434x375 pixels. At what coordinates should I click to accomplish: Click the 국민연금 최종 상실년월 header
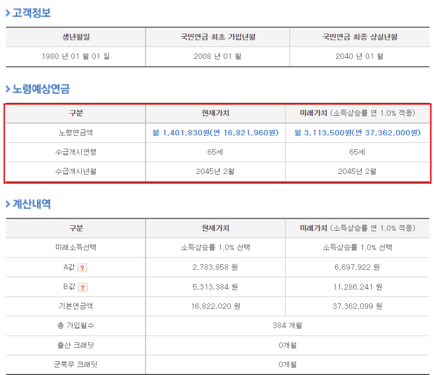359,37
